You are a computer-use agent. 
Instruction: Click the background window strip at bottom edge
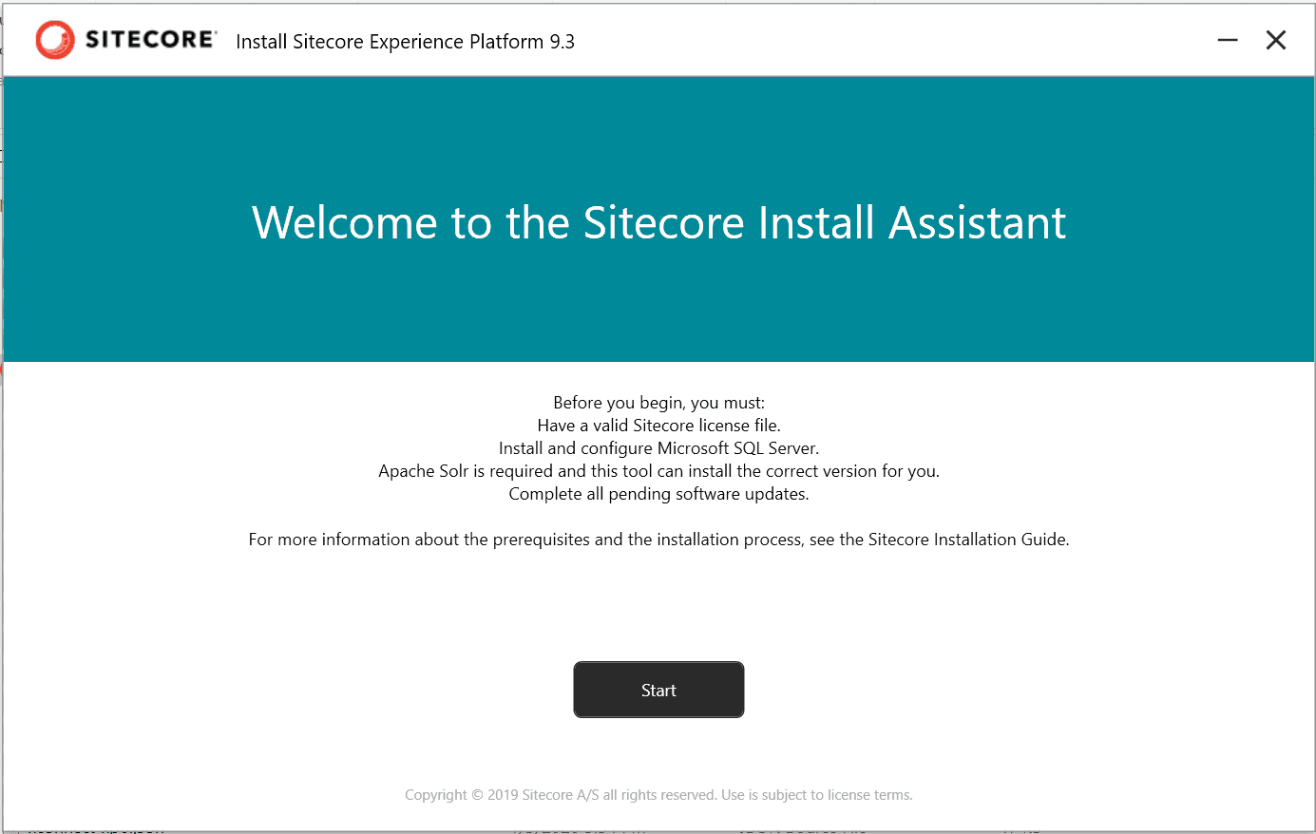658,830
